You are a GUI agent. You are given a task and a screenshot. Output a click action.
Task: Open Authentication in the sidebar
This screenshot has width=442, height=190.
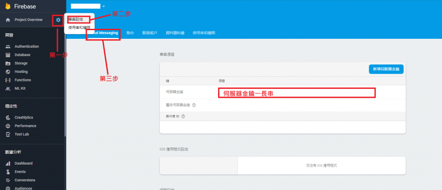pyautogui.click(x=27, y=47)
